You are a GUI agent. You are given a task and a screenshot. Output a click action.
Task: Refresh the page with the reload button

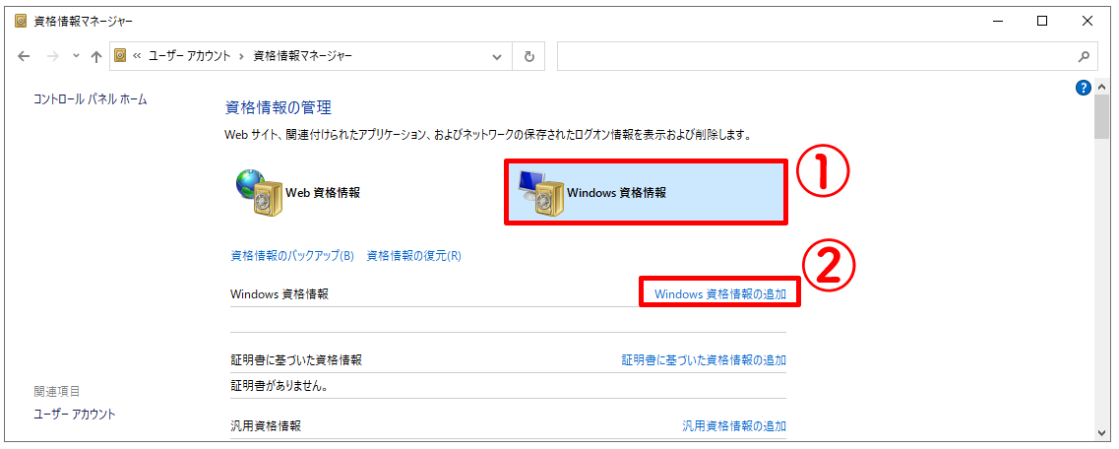click(528, 57)
